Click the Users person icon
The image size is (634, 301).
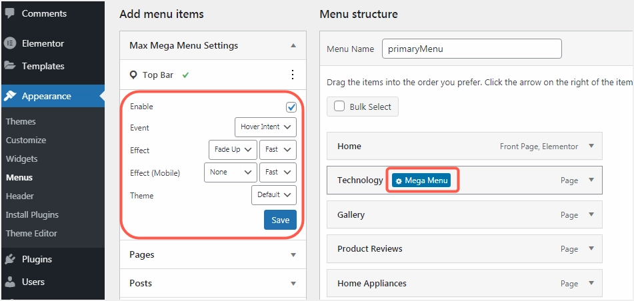(x=10, y=282)
